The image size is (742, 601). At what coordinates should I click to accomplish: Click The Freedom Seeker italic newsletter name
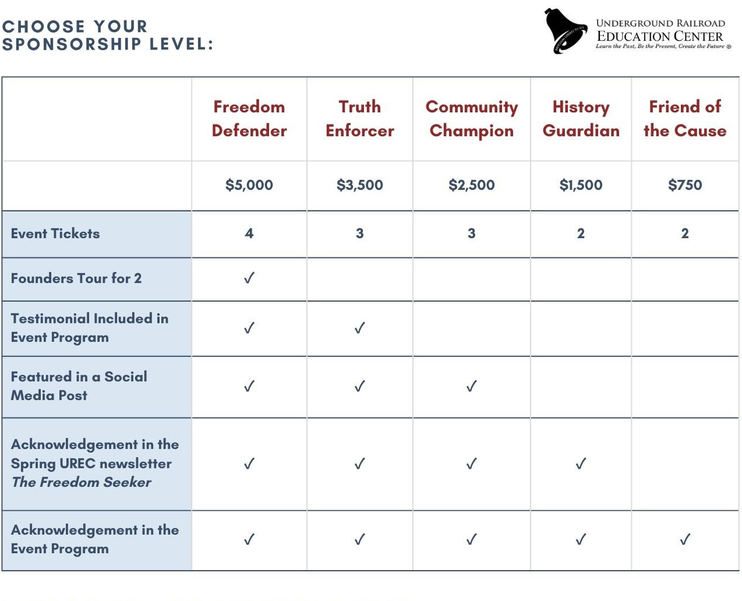(x=82, y=482)
